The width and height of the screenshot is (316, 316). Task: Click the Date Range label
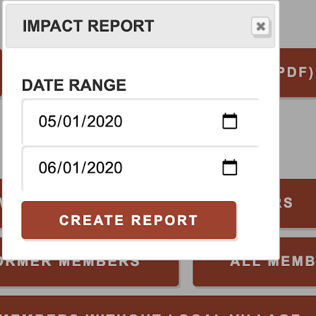point(74,85)
